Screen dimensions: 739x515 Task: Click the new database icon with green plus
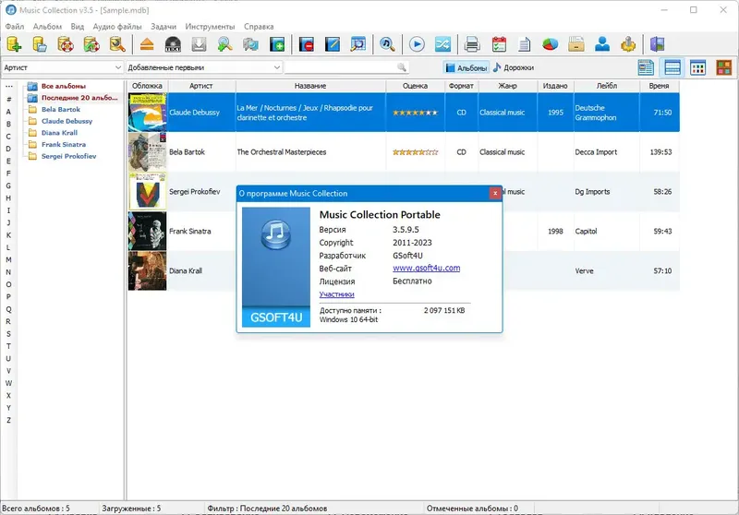pos(14,44)
